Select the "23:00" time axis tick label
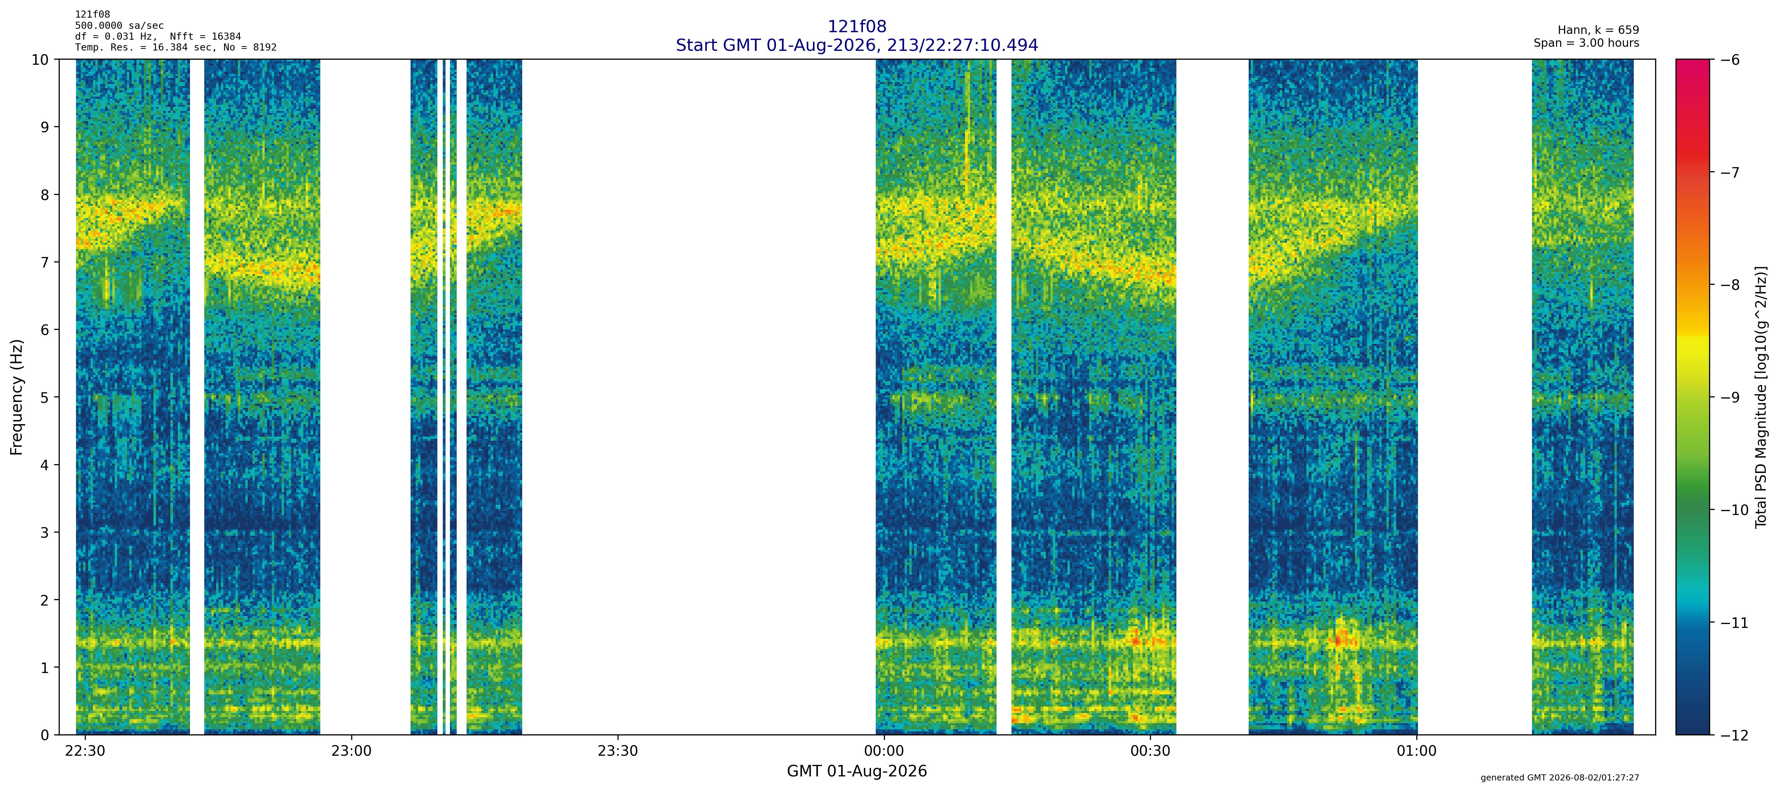 [352, 751]
